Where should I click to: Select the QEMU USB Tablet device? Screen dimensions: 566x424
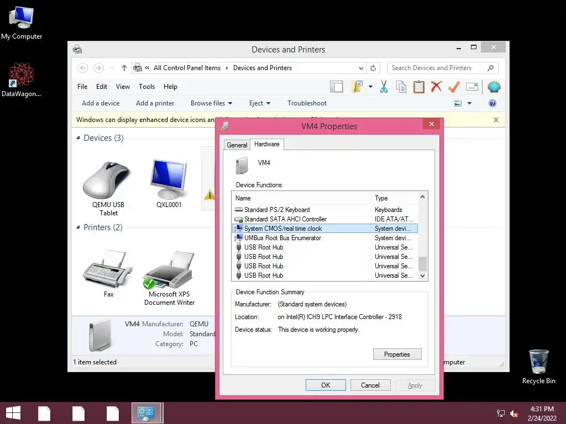108,188
